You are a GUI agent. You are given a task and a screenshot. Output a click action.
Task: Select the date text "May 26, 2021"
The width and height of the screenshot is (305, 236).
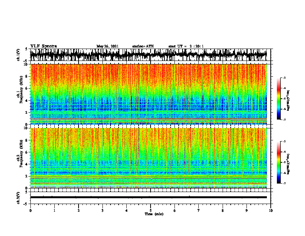point(107,46)
